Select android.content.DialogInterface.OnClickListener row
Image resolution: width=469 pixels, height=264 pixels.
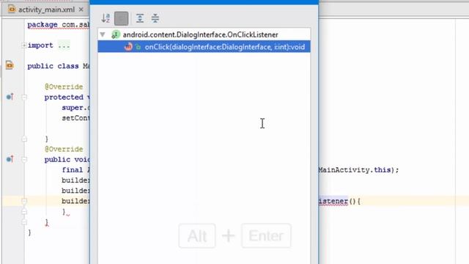[x=204, y=34]
